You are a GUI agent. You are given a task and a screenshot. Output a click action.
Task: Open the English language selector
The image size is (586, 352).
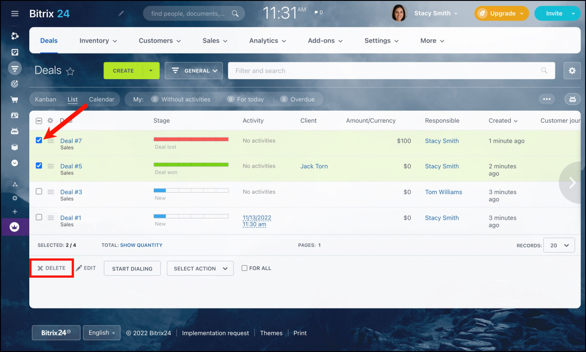click(102, 333)
